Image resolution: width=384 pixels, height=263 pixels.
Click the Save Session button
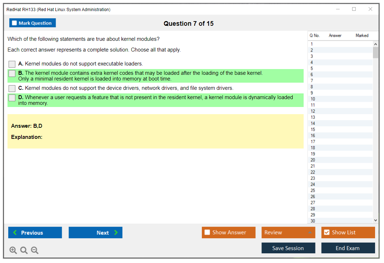point(288,248)
